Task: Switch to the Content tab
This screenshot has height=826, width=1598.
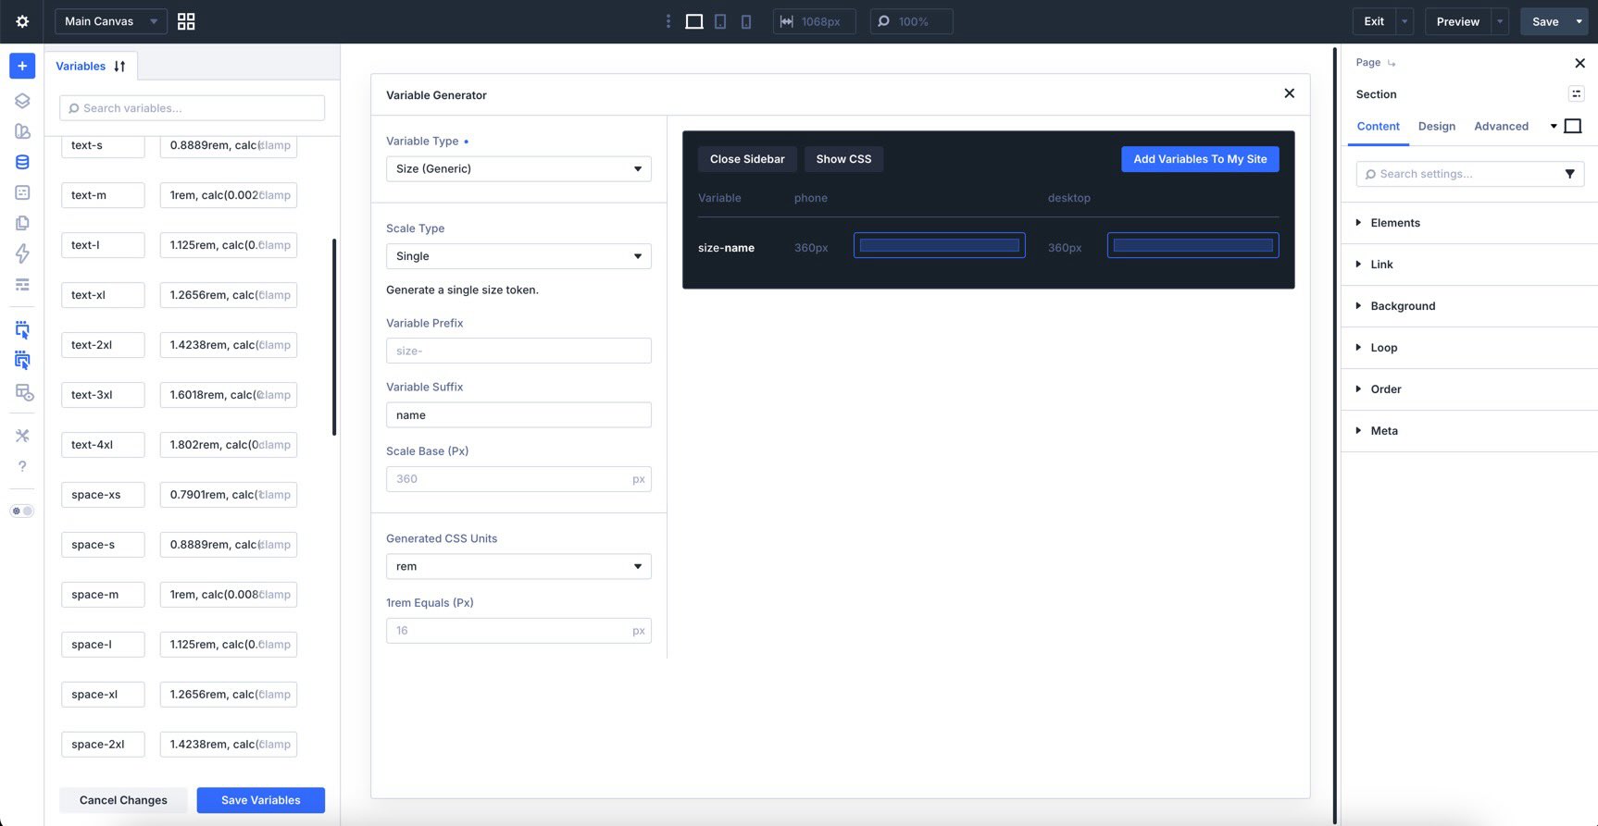Action: [x=1378, y=126]
